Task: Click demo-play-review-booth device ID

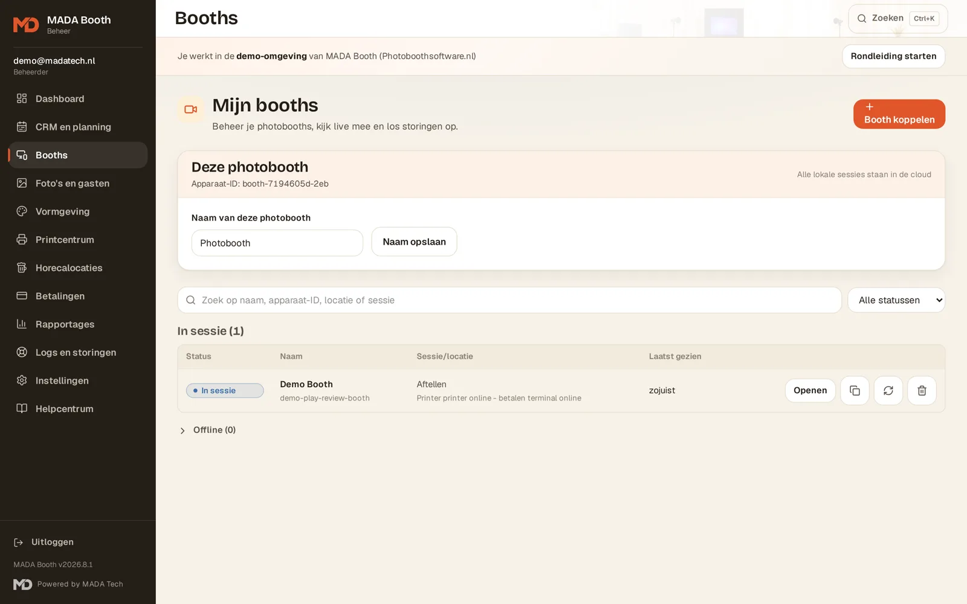Action: point(325,398)
